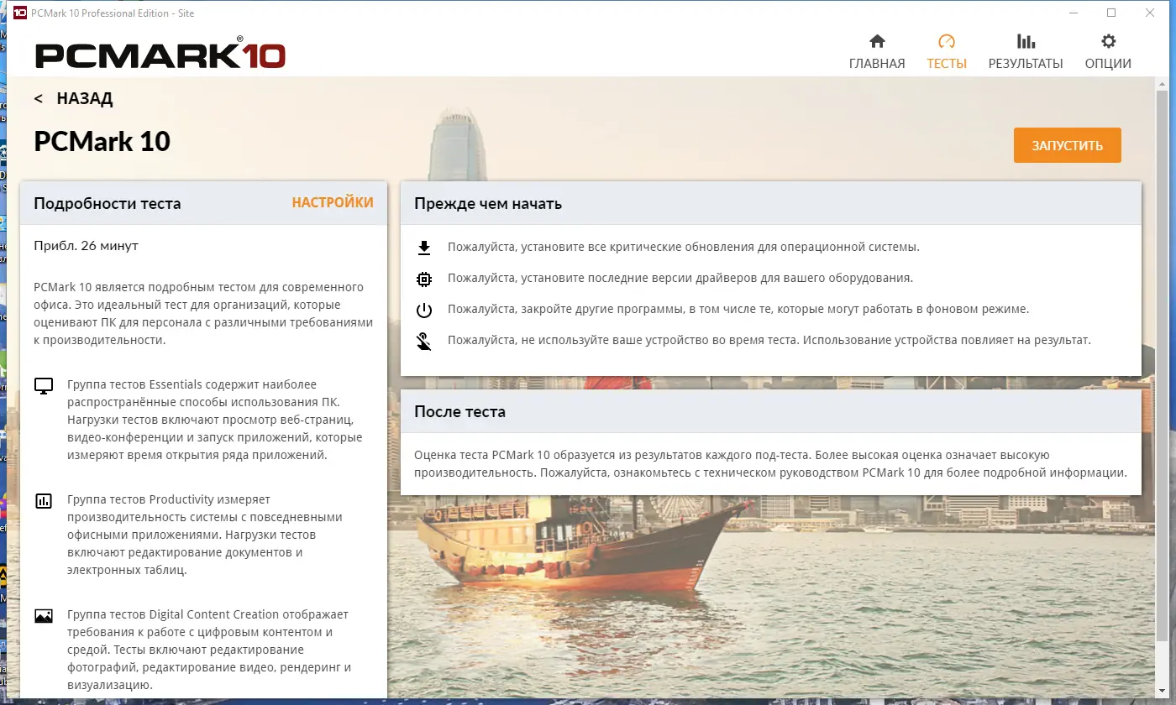Click the picture icon beside Digital Content Creation

44,616
